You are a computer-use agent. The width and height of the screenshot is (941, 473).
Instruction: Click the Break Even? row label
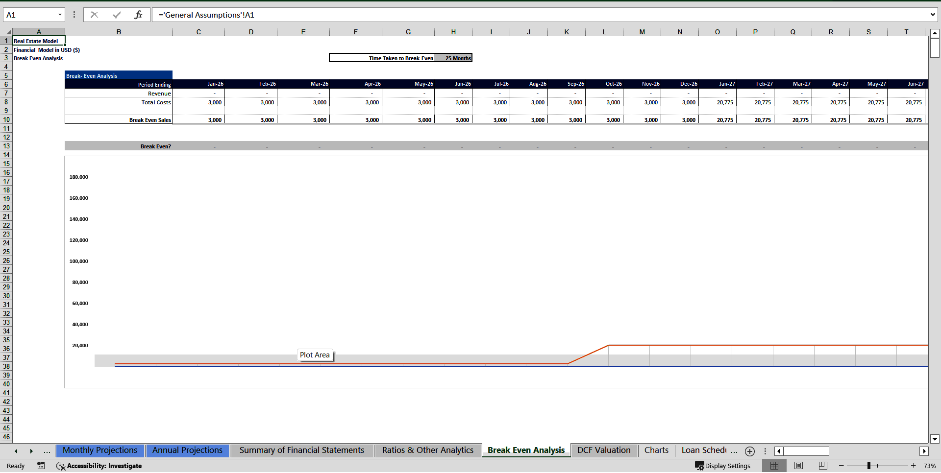pyautogui.click(x=119, y=146)
